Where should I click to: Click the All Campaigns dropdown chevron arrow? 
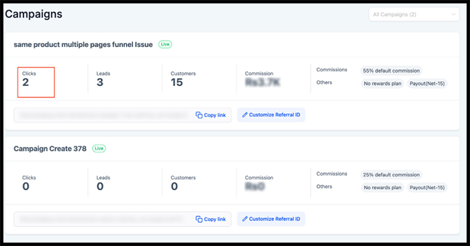coord(453,14)
